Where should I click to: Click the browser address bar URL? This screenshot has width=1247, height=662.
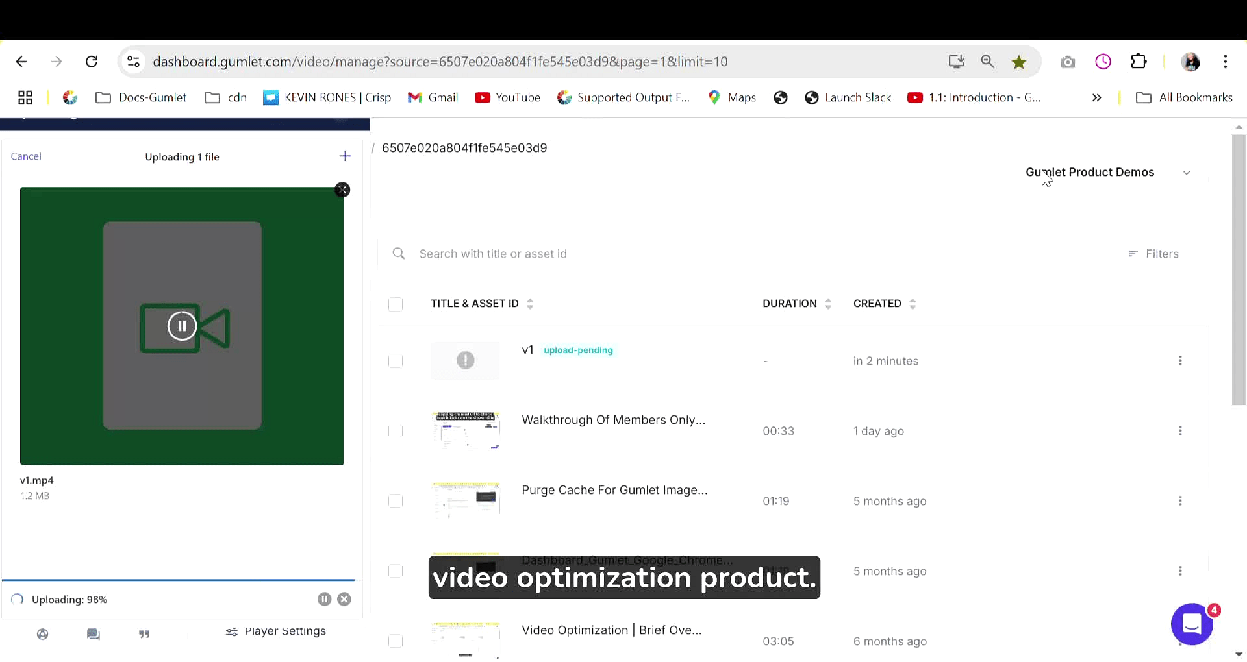pyautogui.click(x=440, y=62)
